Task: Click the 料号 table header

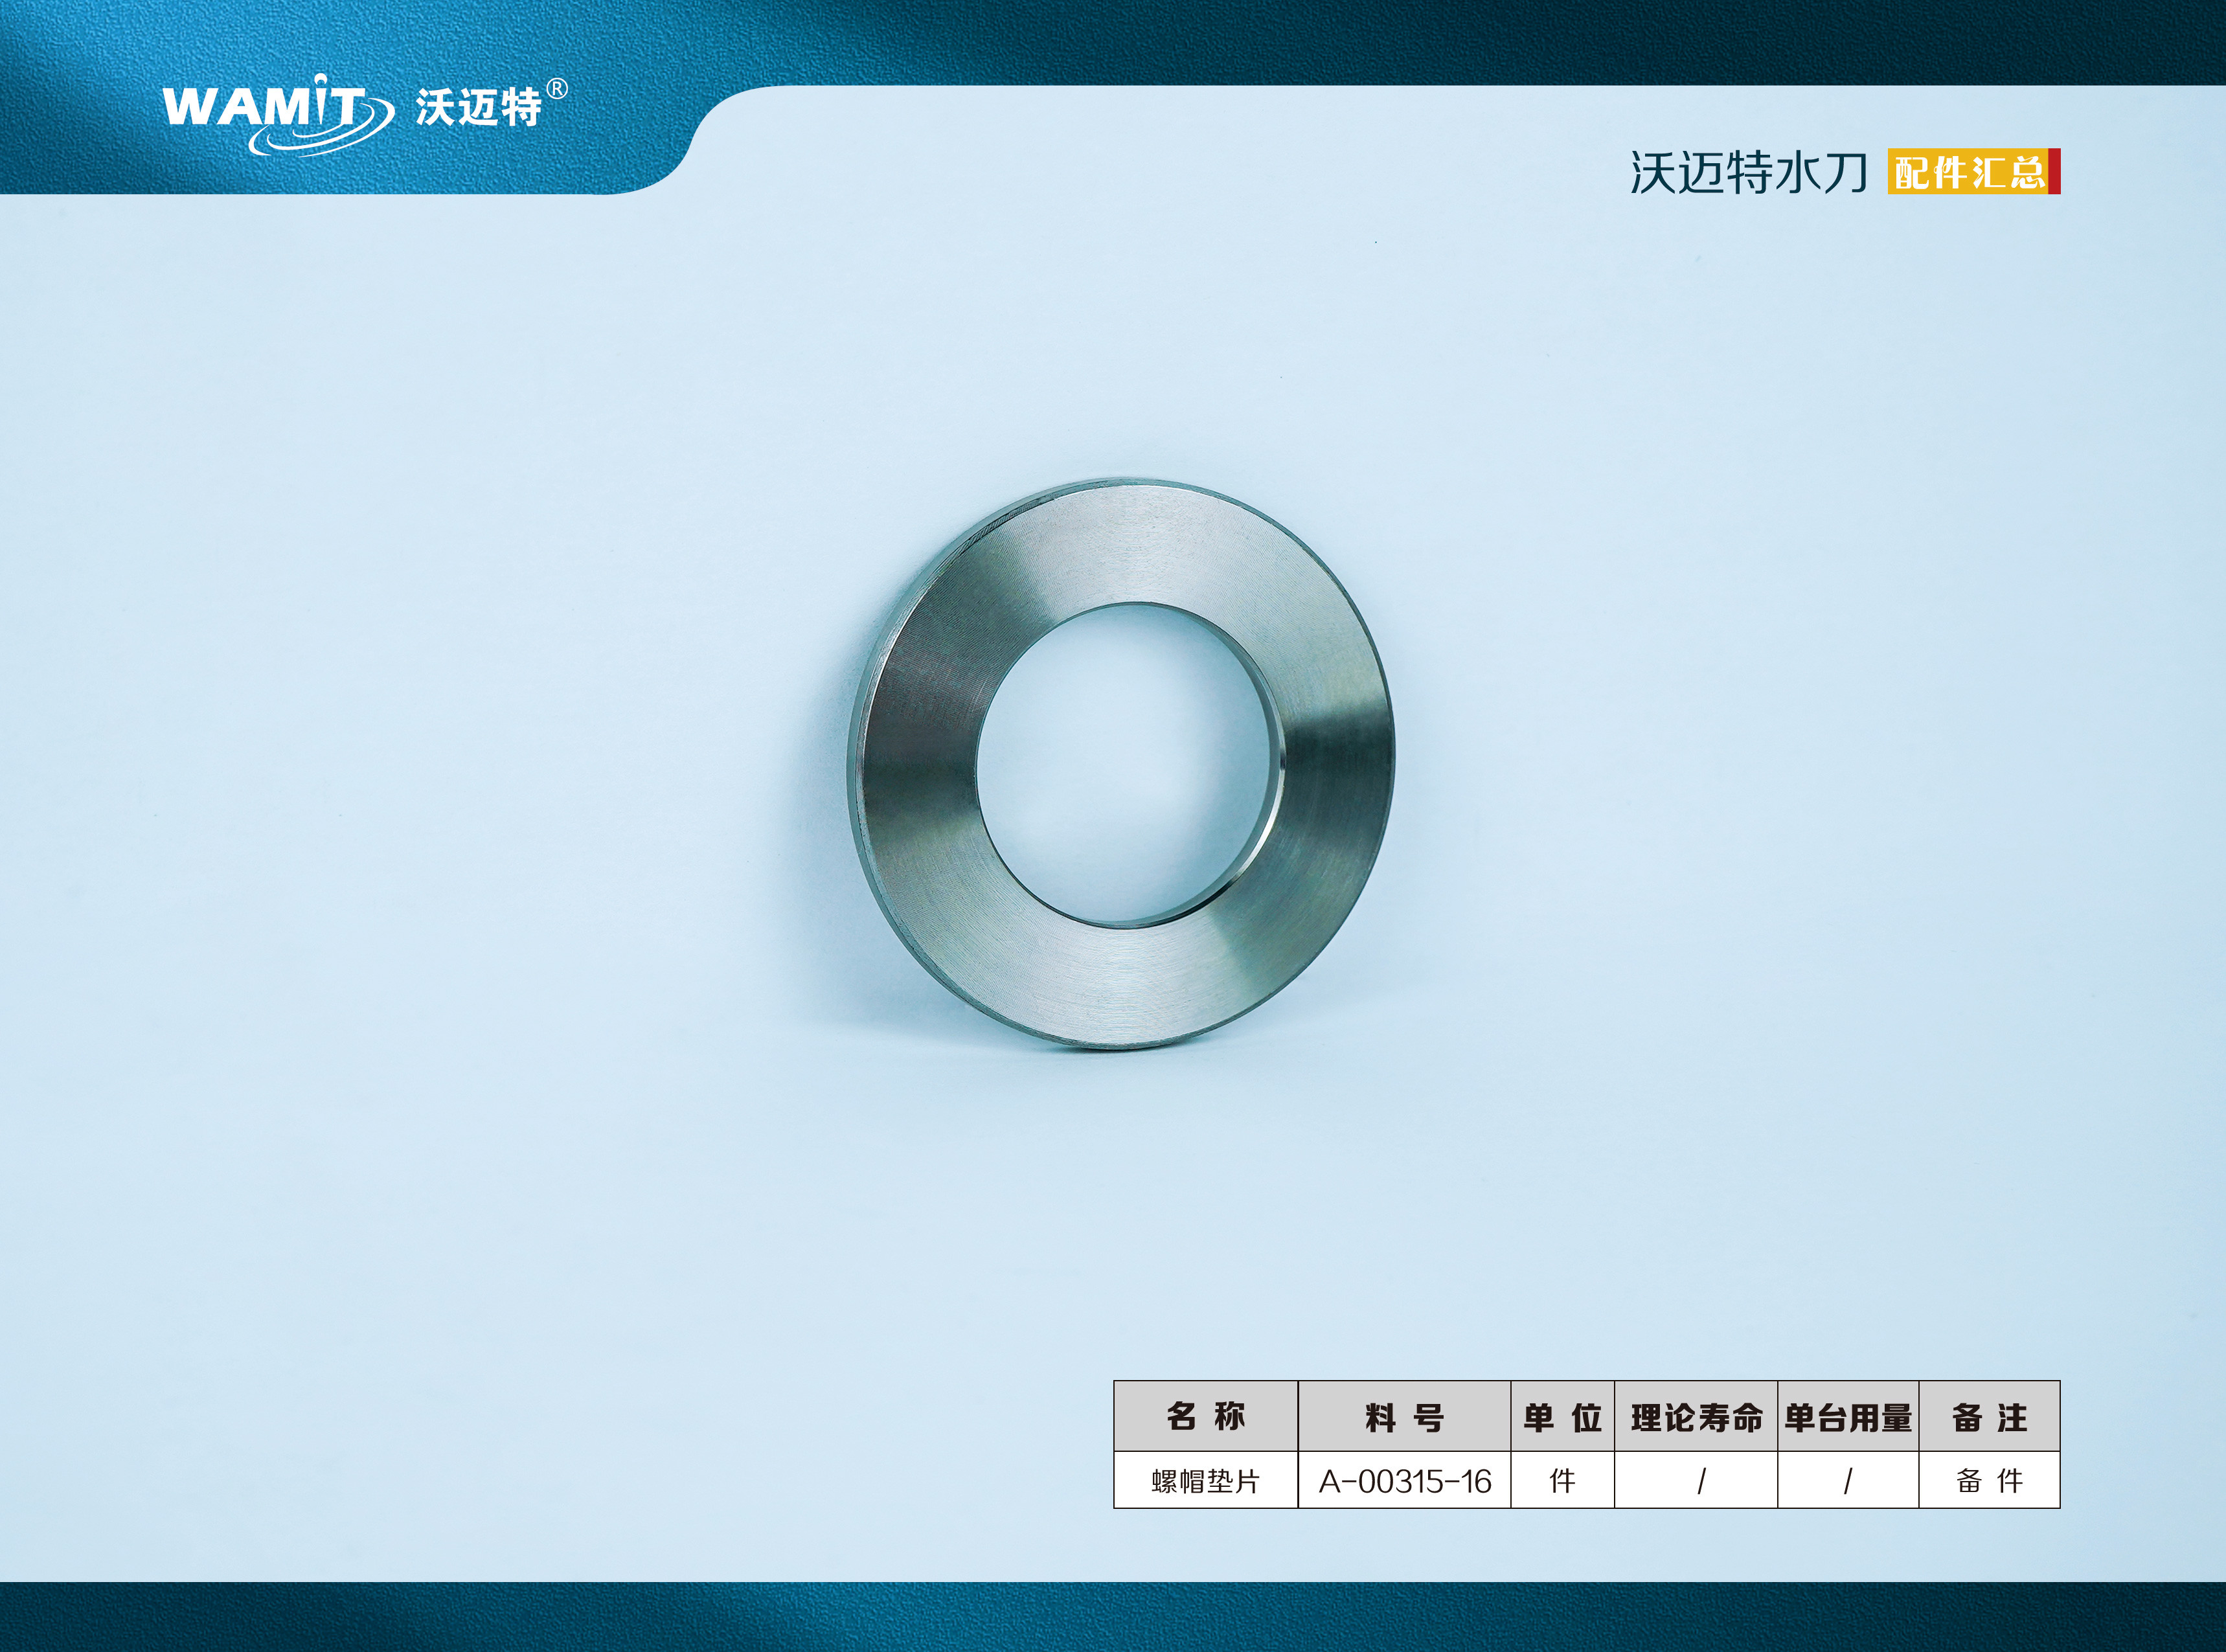Action: (x=1404, y=1417)
